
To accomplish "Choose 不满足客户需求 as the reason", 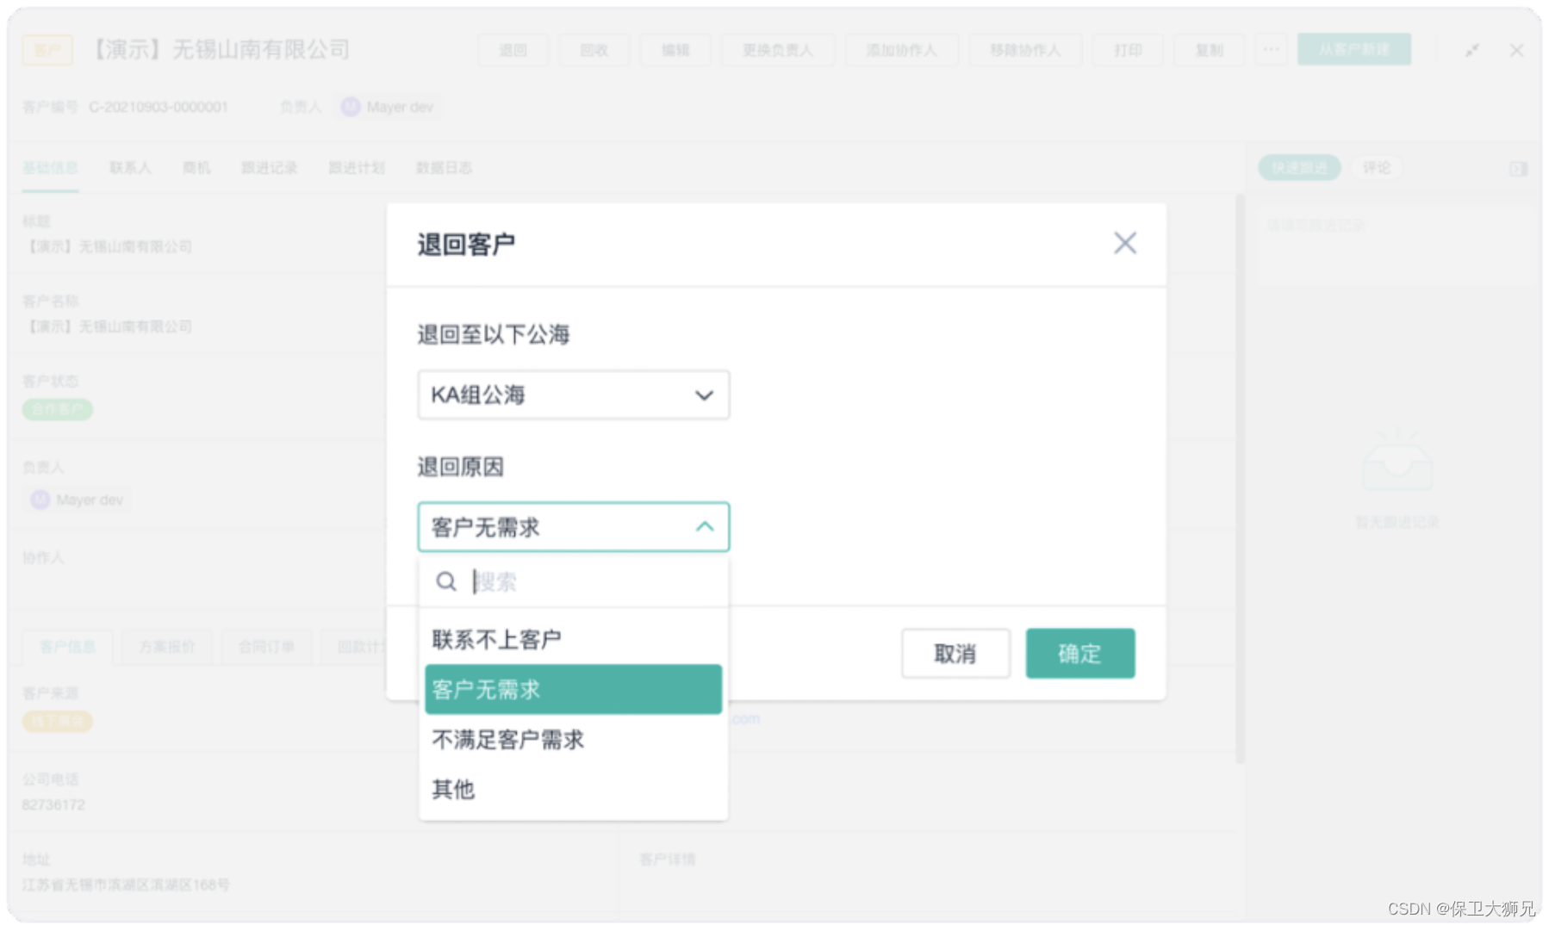I will coord(573,739).
